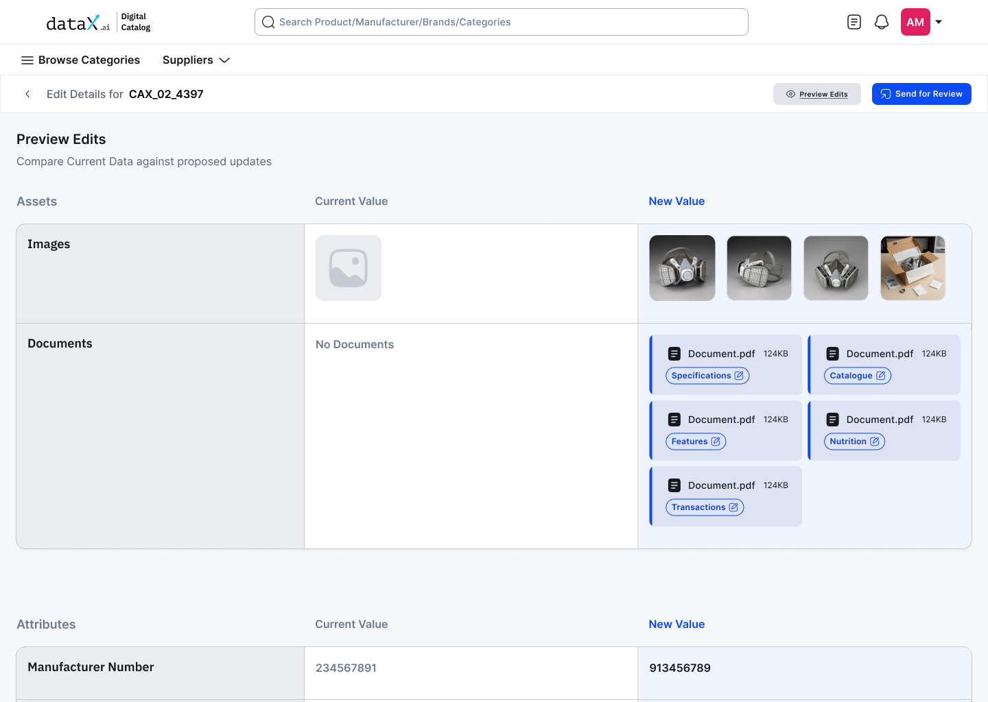The height and width of the screenshot is (702, 988).
Task: Edit the Transactions document tag
Action: [x=705, y=507]
